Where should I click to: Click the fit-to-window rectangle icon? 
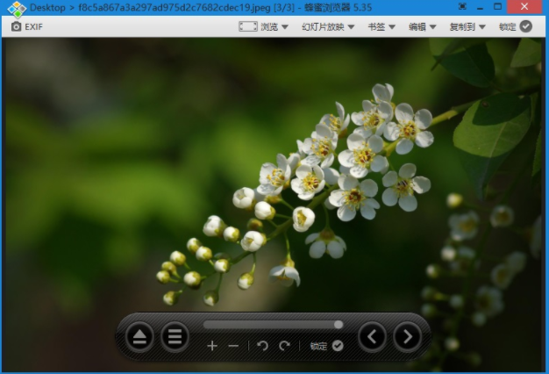tap(248, 26)
